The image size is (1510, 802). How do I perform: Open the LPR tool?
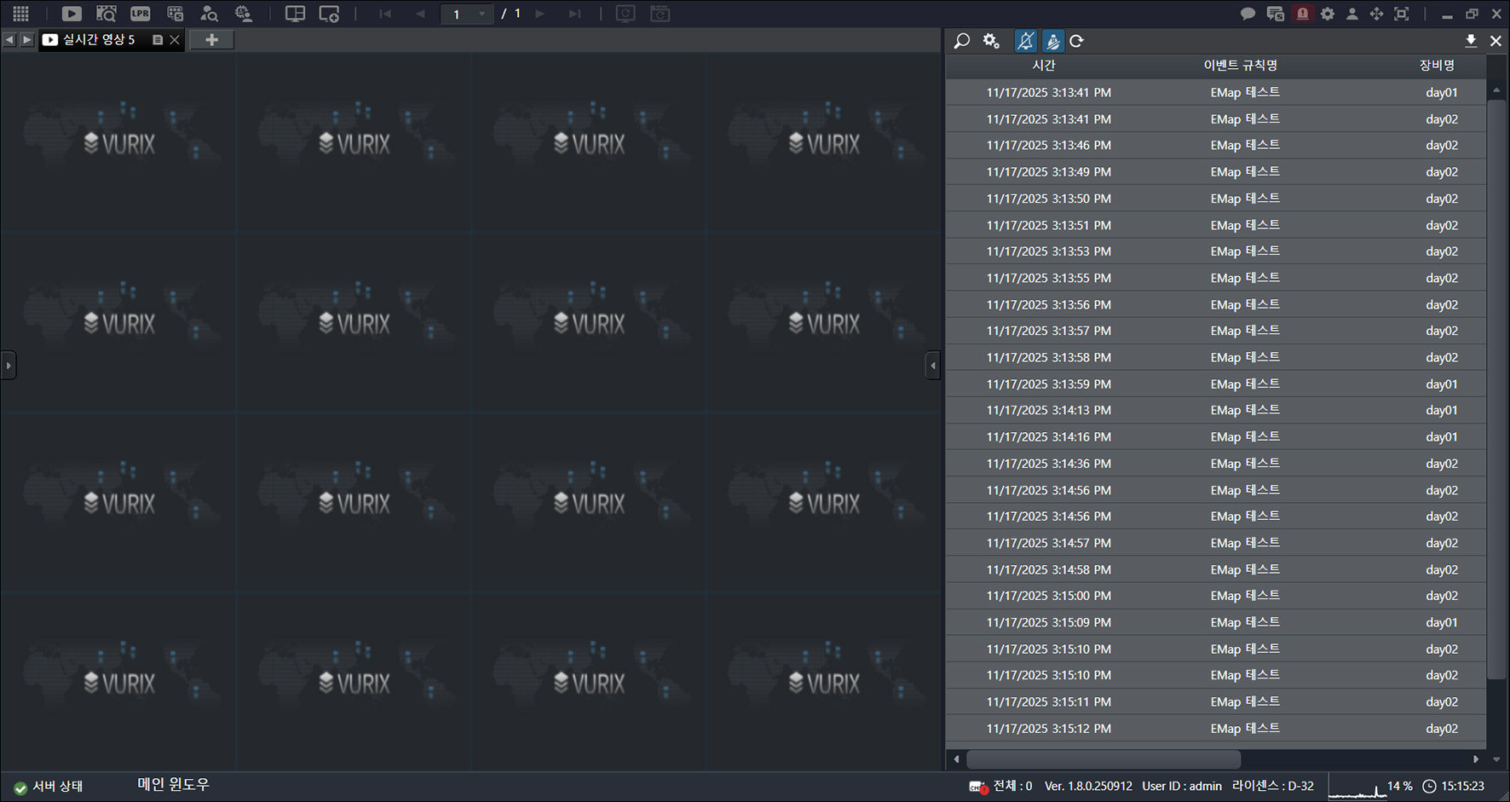click(x=141, y=14)
